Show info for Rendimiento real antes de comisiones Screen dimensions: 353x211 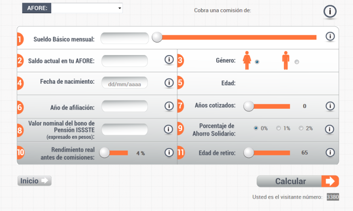169,152
